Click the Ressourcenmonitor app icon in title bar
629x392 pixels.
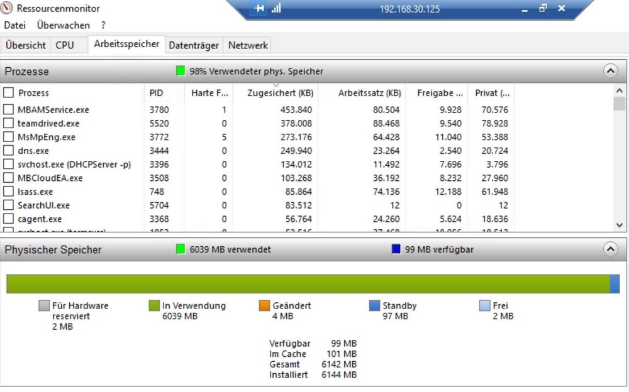pos(7,9)
